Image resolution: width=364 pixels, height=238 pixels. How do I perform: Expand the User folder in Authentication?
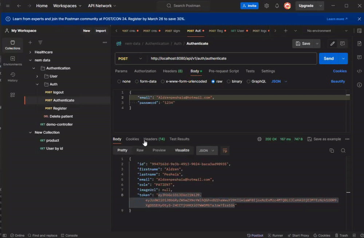[37, 76]
